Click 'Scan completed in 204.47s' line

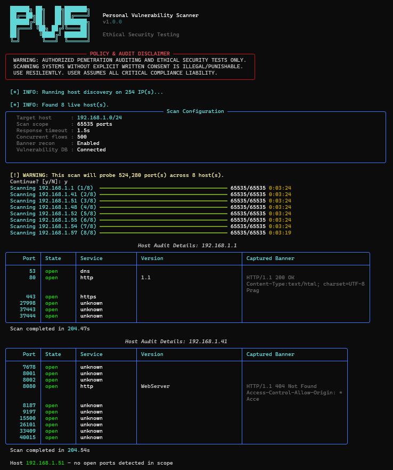(x=50, y=328)
